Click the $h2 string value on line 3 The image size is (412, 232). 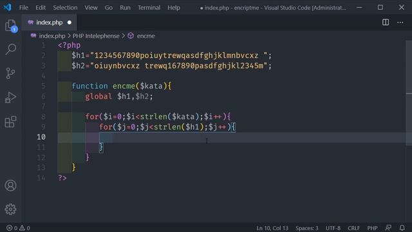179,66
